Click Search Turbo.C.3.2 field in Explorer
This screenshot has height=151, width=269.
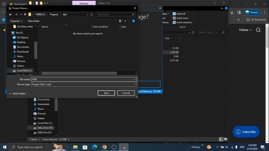click(211, 32)
